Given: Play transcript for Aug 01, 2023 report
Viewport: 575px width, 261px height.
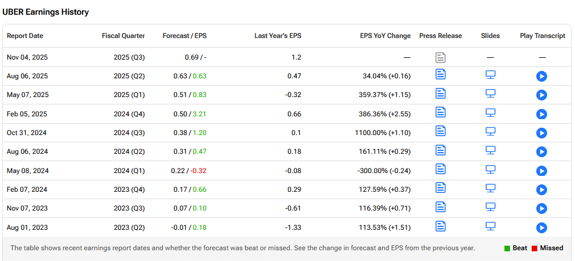Looking at the screenshot, I should 541,228.
